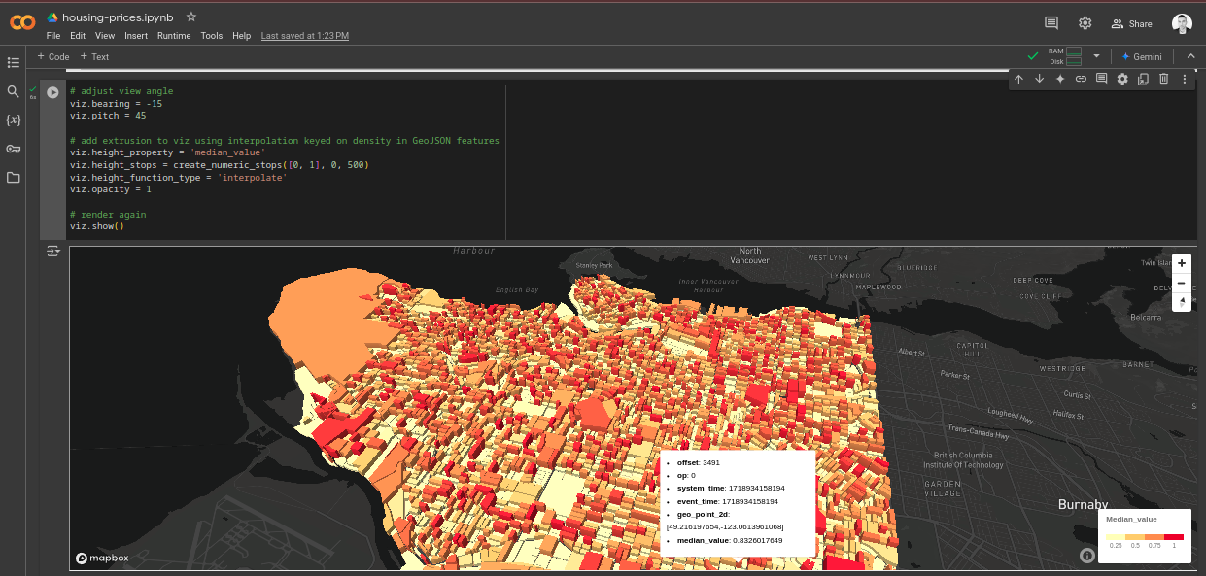
Task: Click the Share button
Action: [1131, 23]
